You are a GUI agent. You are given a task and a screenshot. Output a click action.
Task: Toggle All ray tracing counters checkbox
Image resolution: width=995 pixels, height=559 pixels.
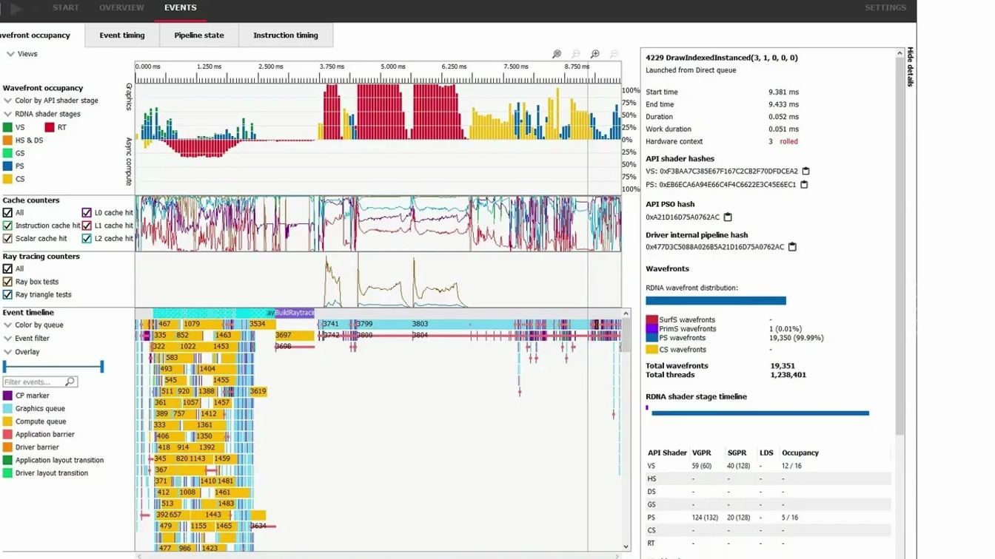pos(8,269)
